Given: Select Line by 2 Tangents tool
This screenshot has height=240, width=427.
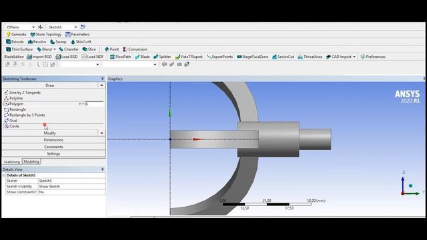Looking at the screenshot, I should [x=22, y=93].
